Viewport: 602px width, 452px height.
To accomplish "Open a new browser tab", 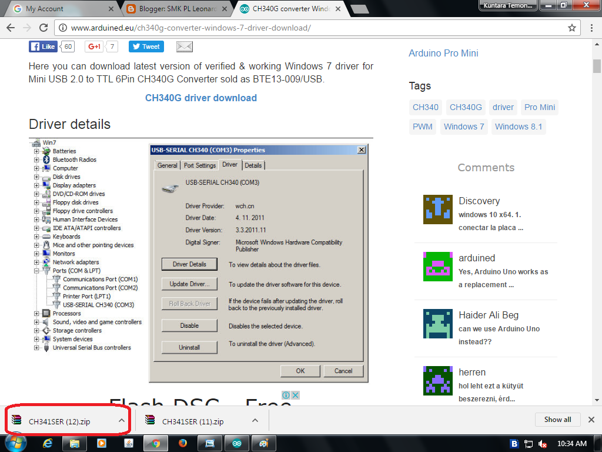I will point(359,9).
